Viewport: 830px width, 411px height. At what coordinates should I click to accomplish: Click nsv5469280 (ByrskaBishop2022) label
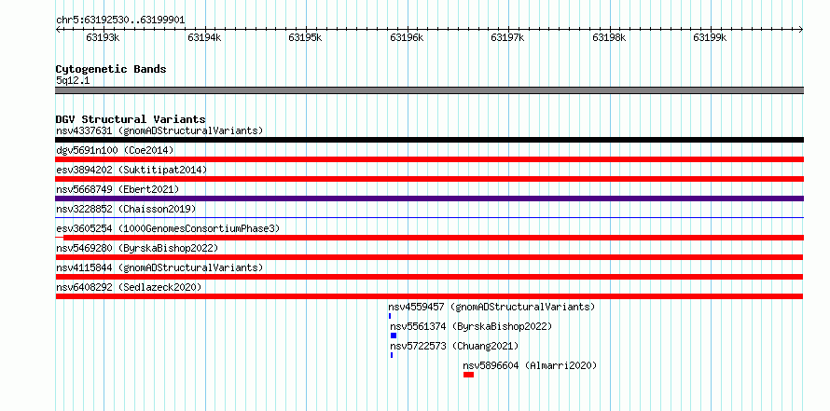[x=137, y=248]
